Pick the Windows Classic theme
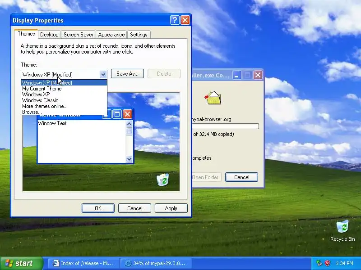The height and width of the screenshot is (270, 361). [64, 100]
